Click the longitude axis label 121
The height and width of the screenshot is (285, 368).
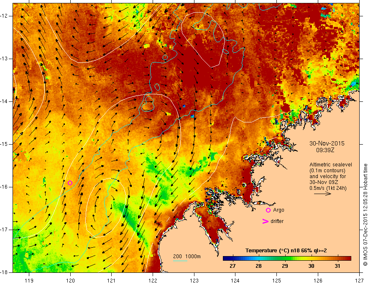pyautogui.click(x=112, y=280)
